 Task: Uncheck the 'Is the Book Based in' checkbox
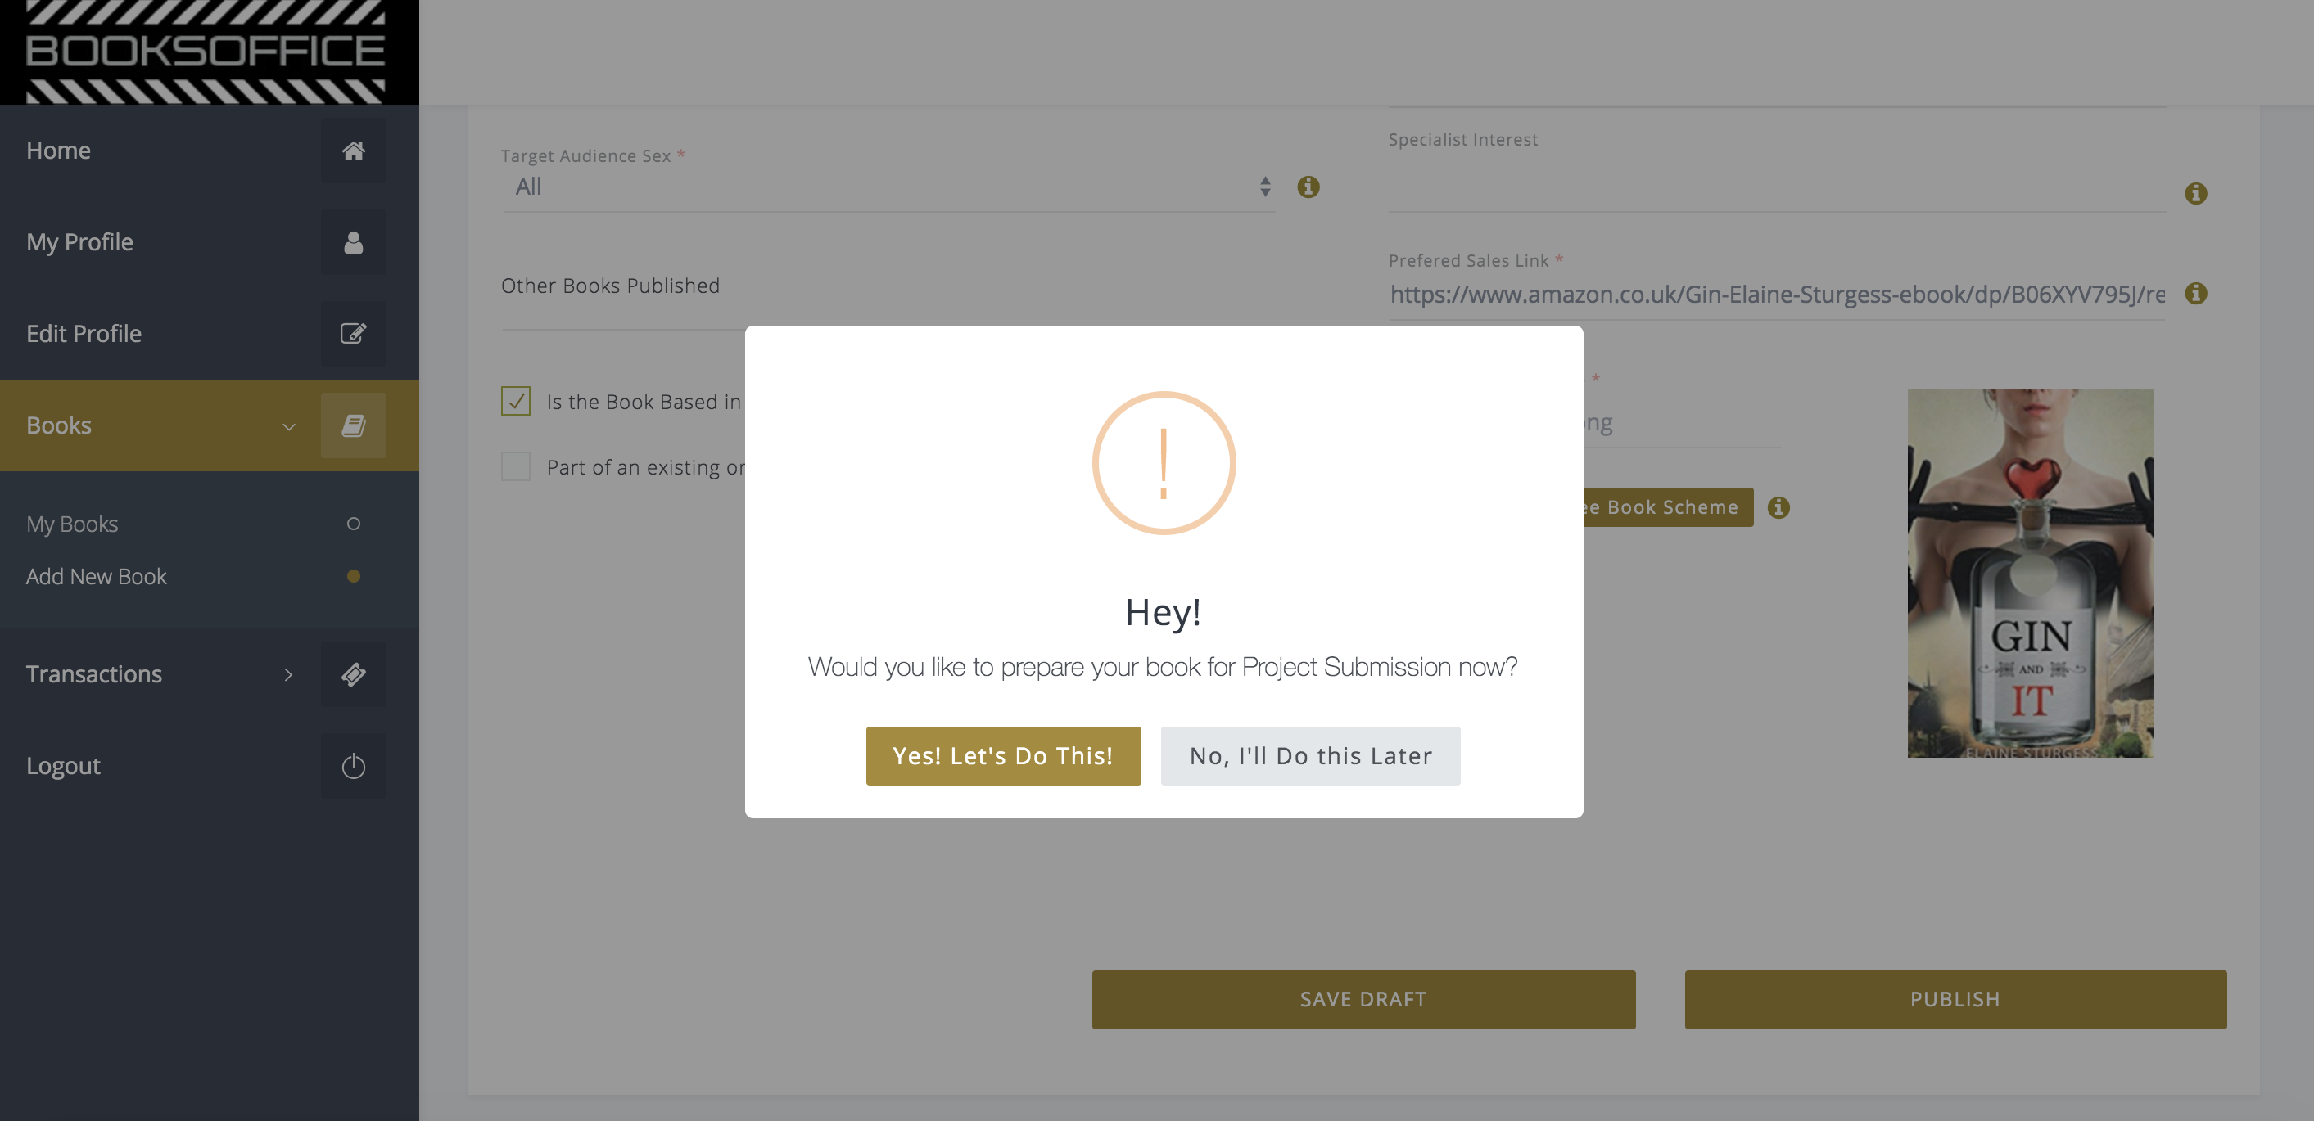pyautogui.click(x=516, y=401)
